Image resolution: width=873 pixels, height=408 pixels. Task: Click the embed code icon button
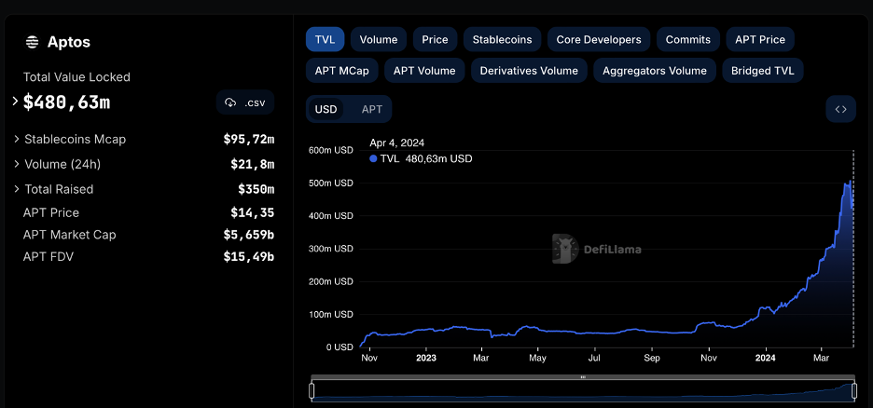coord(840,109)
